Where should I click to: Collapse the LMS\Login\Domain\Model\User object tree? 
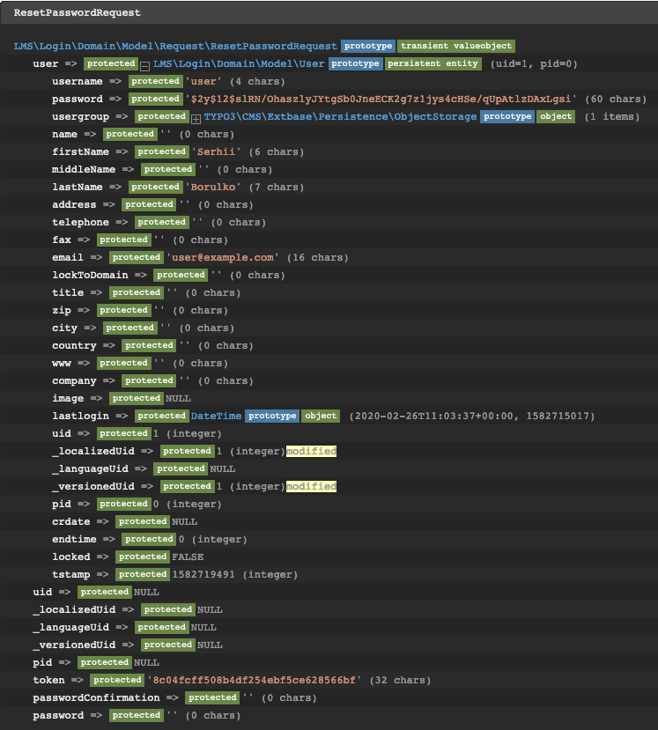point(144,66)
